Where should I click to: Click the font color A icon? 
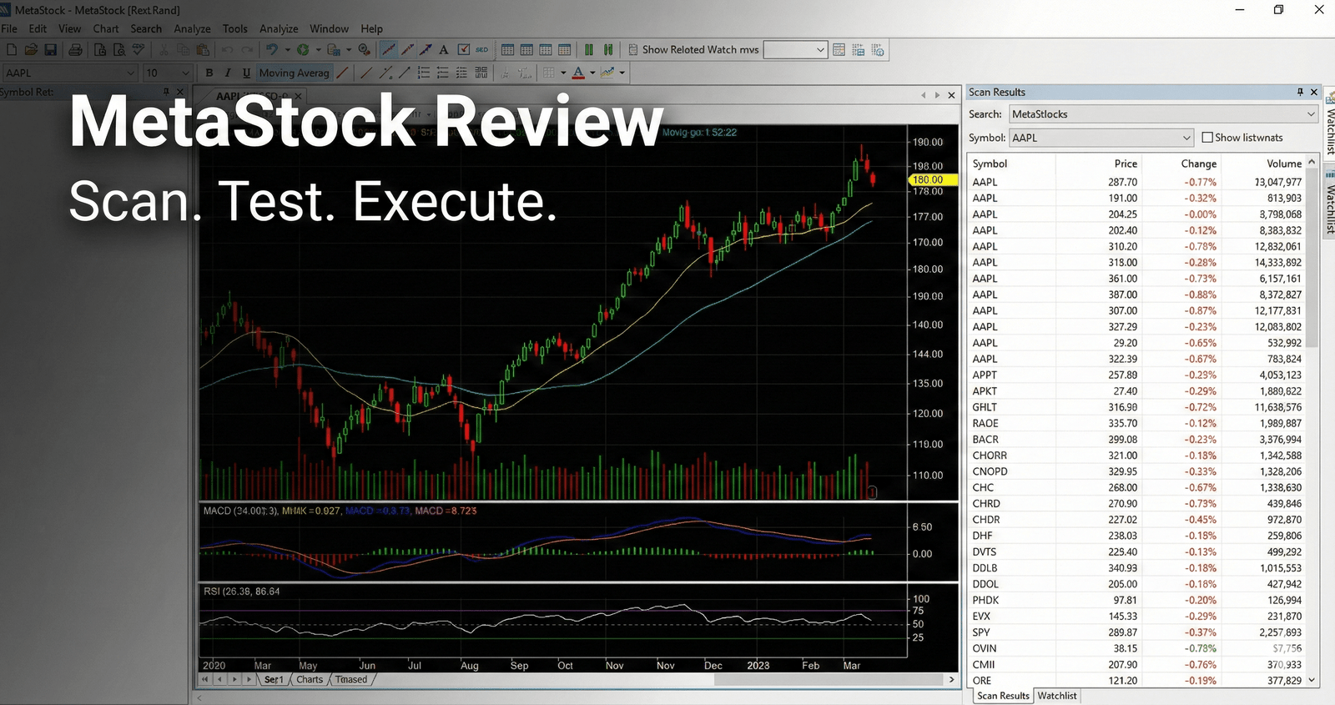(578, 73)
